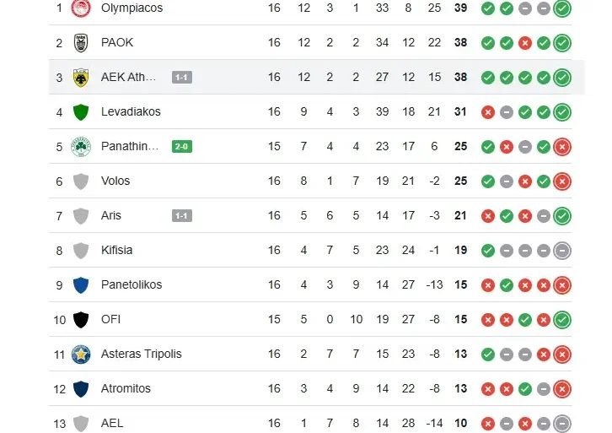Viewport: 612px width, 433px height.
Task: Go to the Volos team page
Action: pyautogui.click(x=115, y=181)
